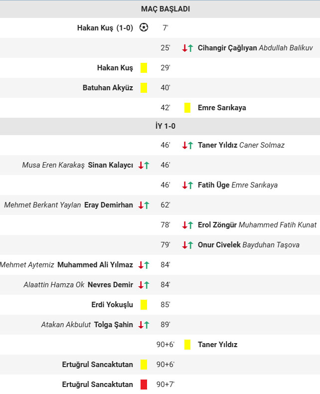Click substitution arrows beside Onur Civelek
The width and height of the screenshot is (320, 394).
[x=187, y=245]
